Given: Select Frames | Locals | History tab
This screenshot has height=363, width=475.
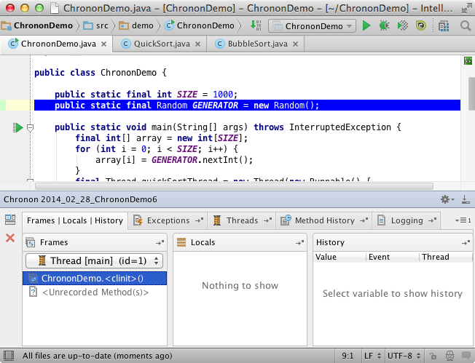Looking at the screenshot, I should point(75,220).
